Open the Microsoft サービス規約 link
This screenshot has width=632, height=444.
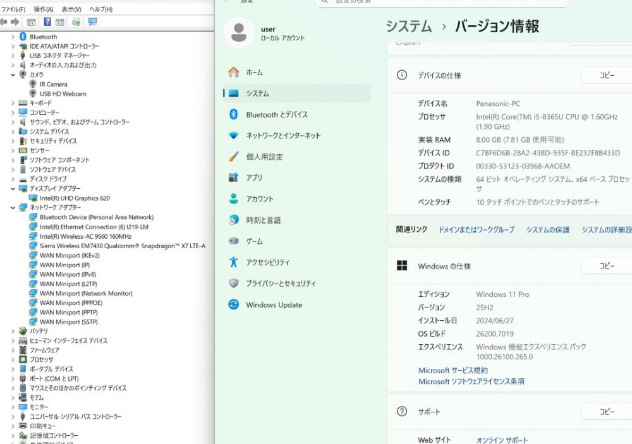click(453, 371)
